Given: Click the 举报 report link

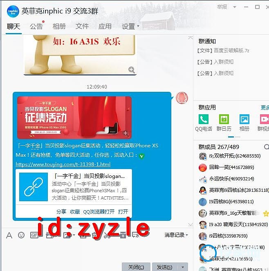Looking at the screenshot, I should [222, 7].
